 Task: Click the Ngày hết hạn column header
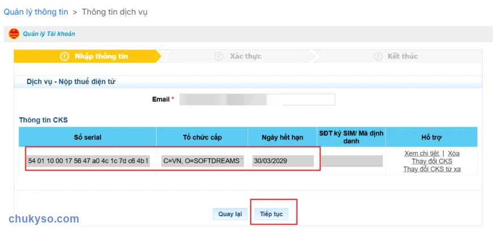(282, 137)
